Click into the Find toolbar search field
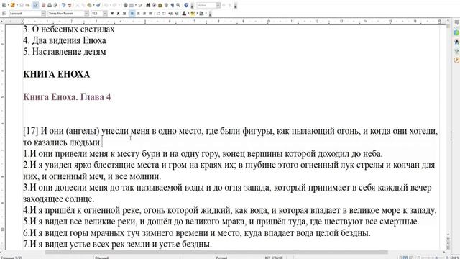Screen dimensions: 460x259 click(x=206, y=5)
